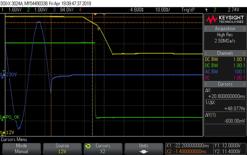247x155 pixels.
Task: Open the Acquisition panel header
Action: coord(225,28)
